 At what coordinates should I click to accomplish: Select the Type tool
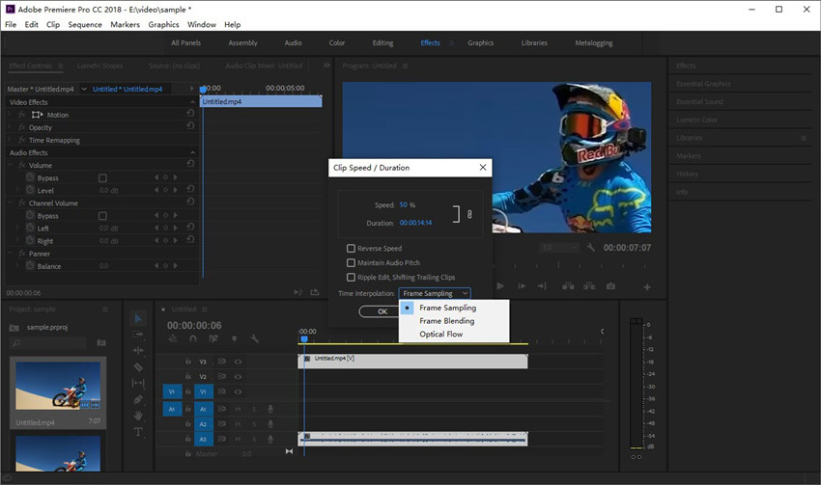(138, 432)
